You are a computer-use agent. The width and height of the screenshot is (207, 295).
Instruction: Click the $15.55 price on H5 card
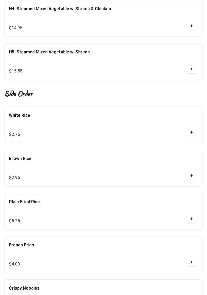(x=16, y=71)
